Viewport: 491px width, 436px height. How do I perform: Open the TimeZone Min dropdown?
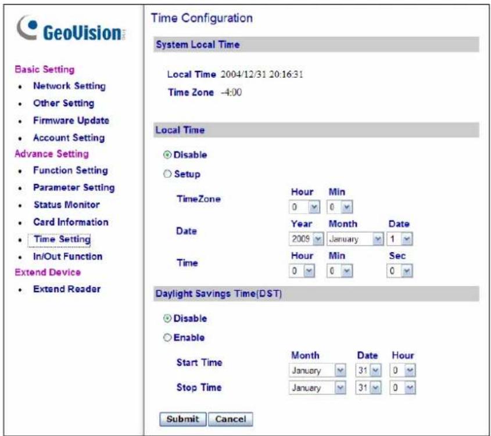pyautogui.click(x=340, y=207)
